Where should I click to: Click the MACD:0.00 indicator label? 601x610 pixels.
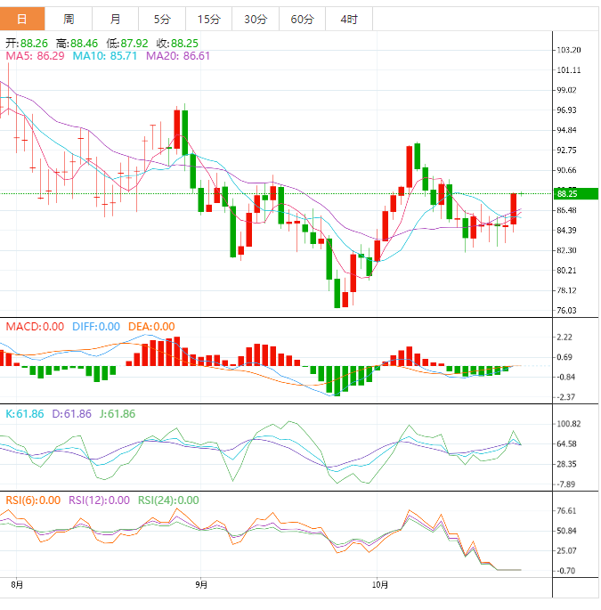35,327
